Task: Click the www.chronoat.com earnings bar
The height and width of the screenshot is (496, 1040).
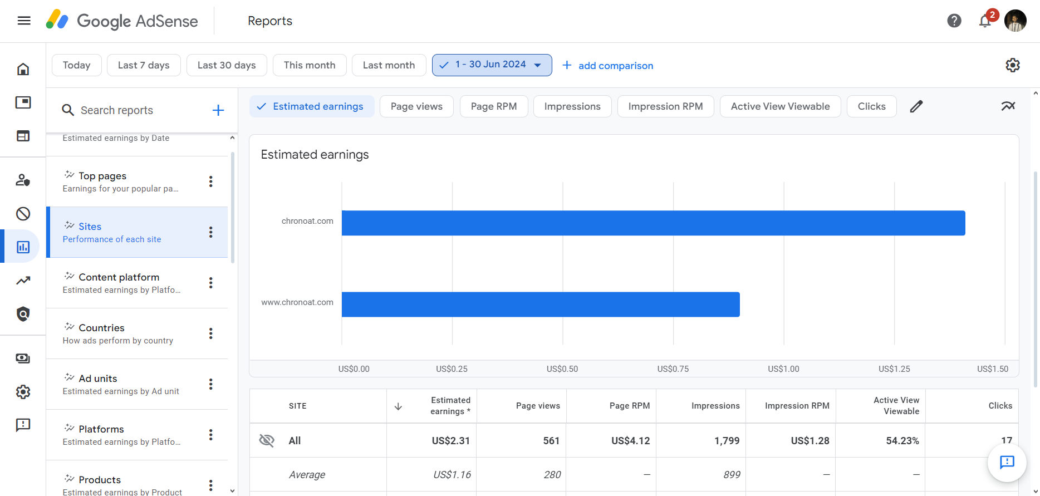Action: (x=541, y=305)
